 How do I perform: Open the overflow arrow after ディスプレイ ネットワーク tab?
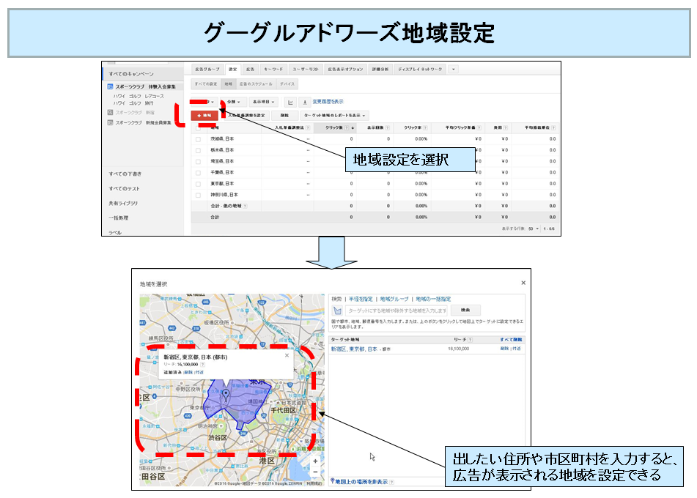coord(454,70)
